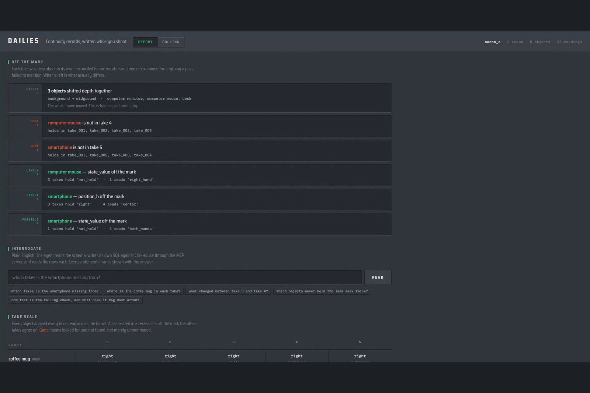Image resolution: width=590 pixels, height=393 pixels.
Task: Focus the interrogate question input field
Action: click(x=185, y=277)
